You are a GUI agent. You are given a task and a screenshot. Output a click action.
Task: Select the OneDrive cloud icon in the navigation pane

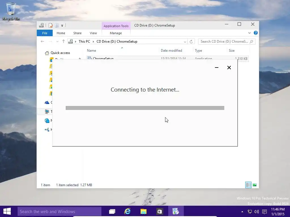point(47,102)
